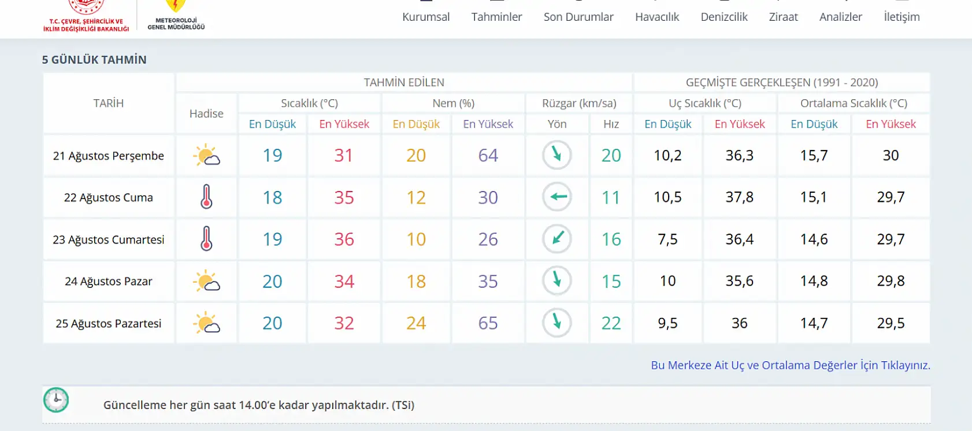972x431 pixels.
Task: Click Thursday's wind direction arrow
Action: point(557,155)
